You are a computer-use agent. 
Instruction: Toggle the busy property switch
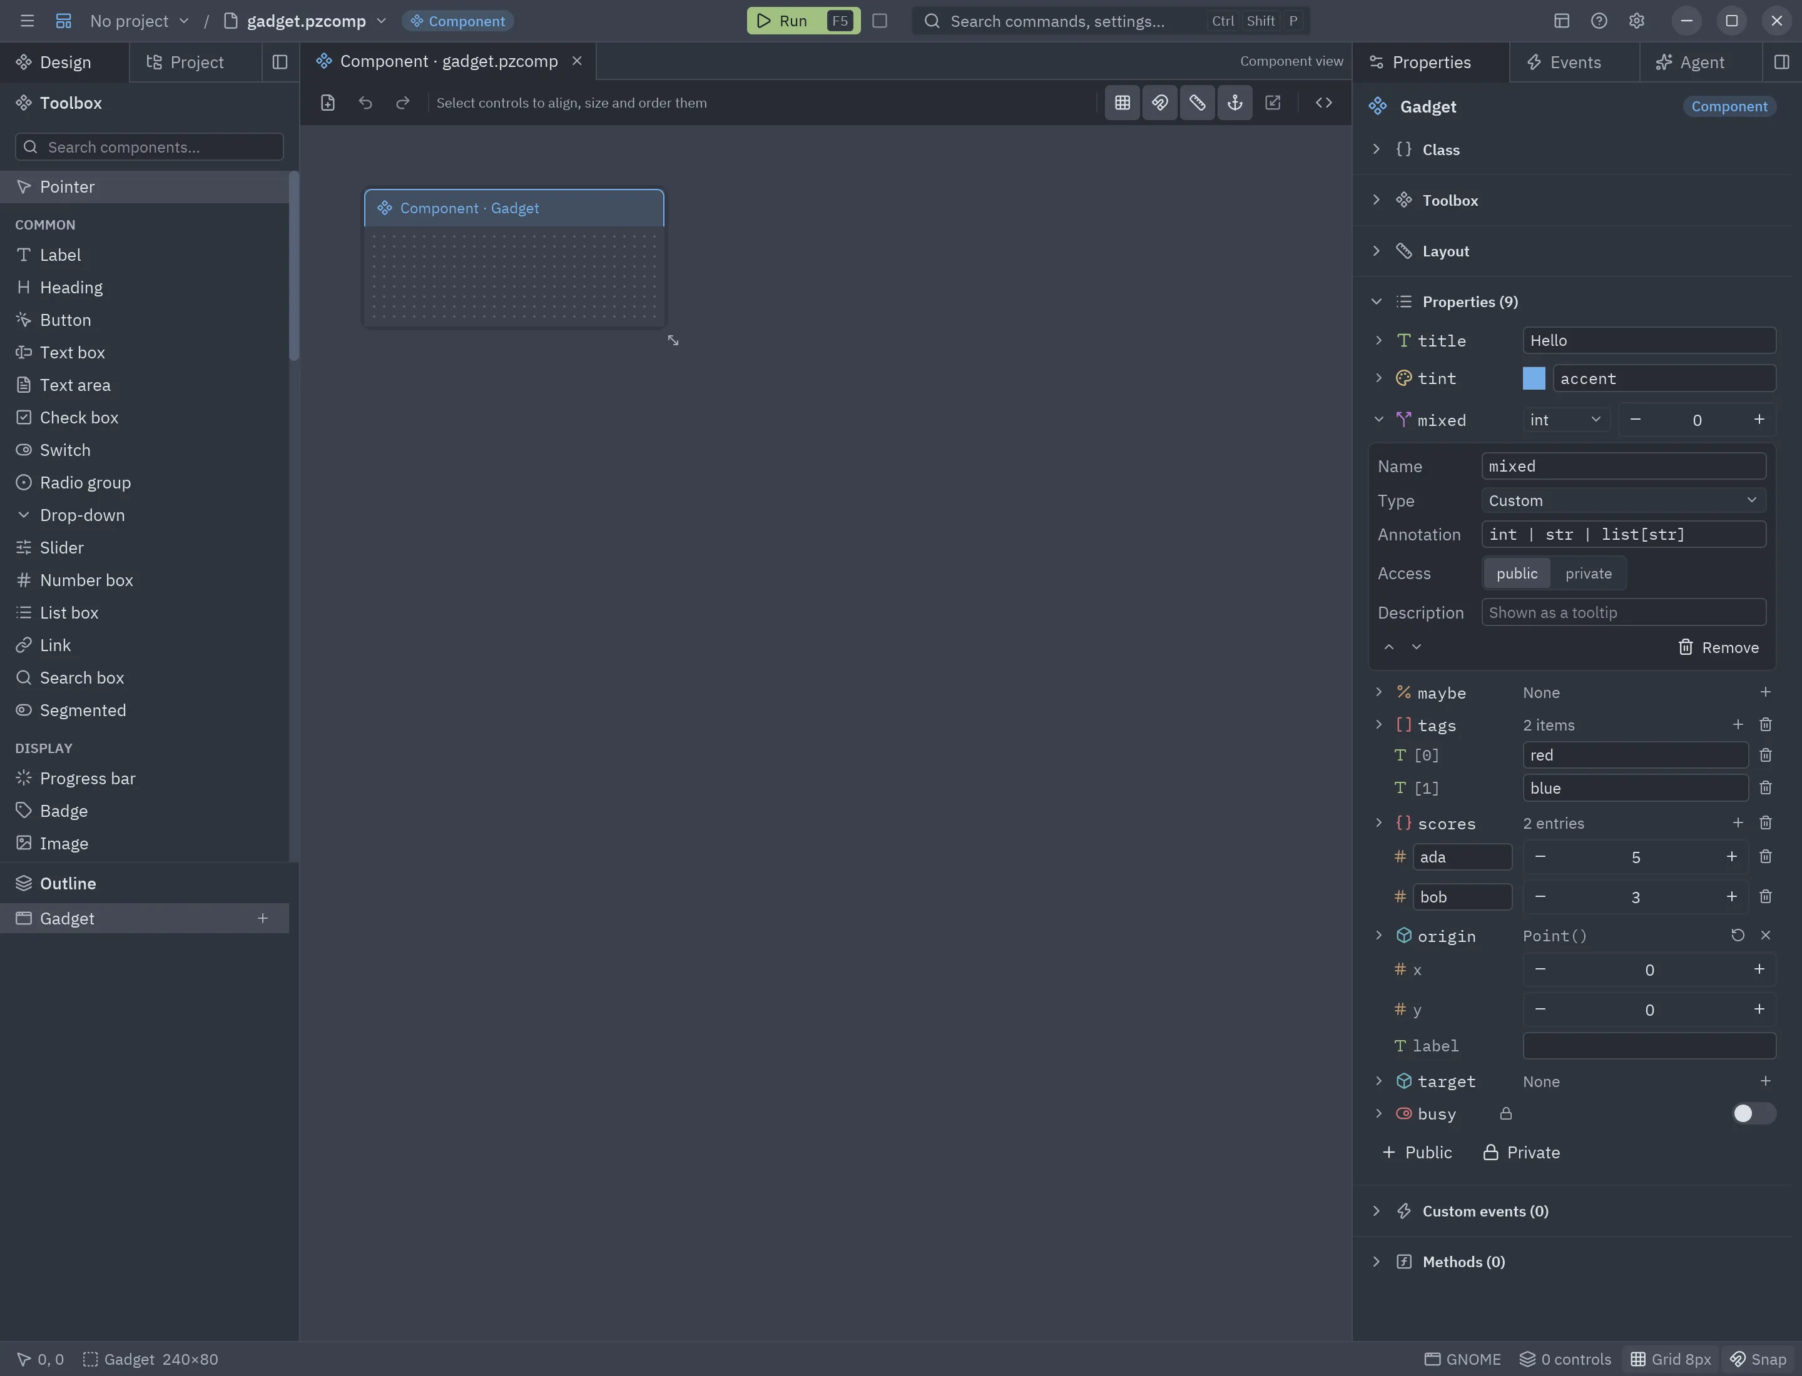coord(1754,1114)
